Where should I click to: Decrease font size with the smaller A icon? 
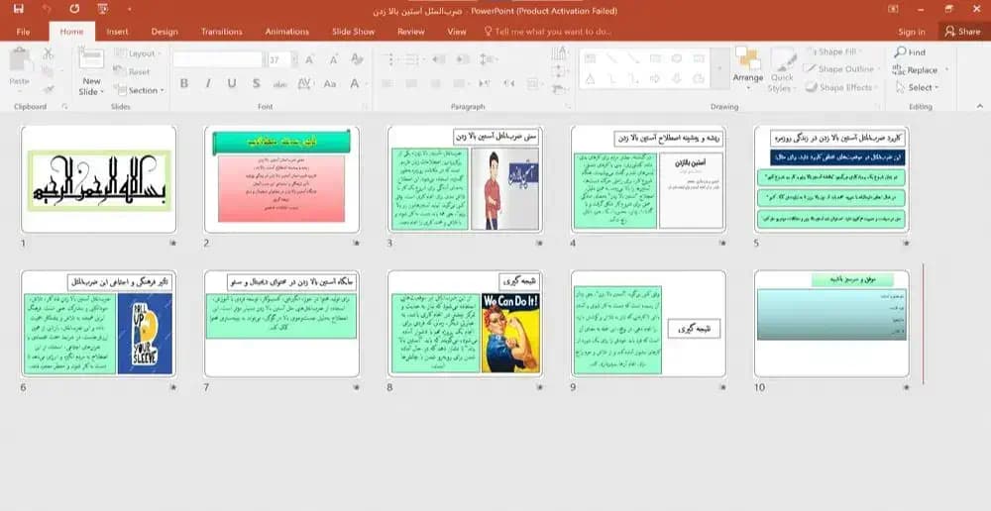point(334,60)
